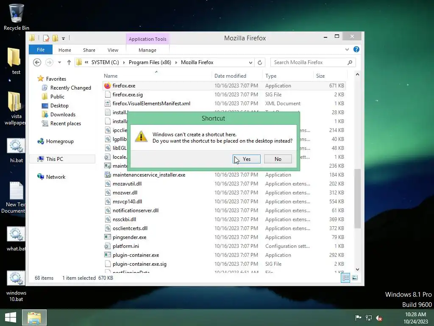Select the plugin-container.exe.sig file icon
The height and width of the screenshot is (326, 434).
[108, 264]
